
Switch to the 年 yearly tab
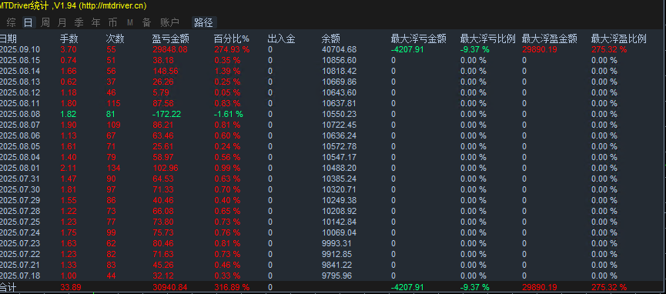(x=96, y=22)
